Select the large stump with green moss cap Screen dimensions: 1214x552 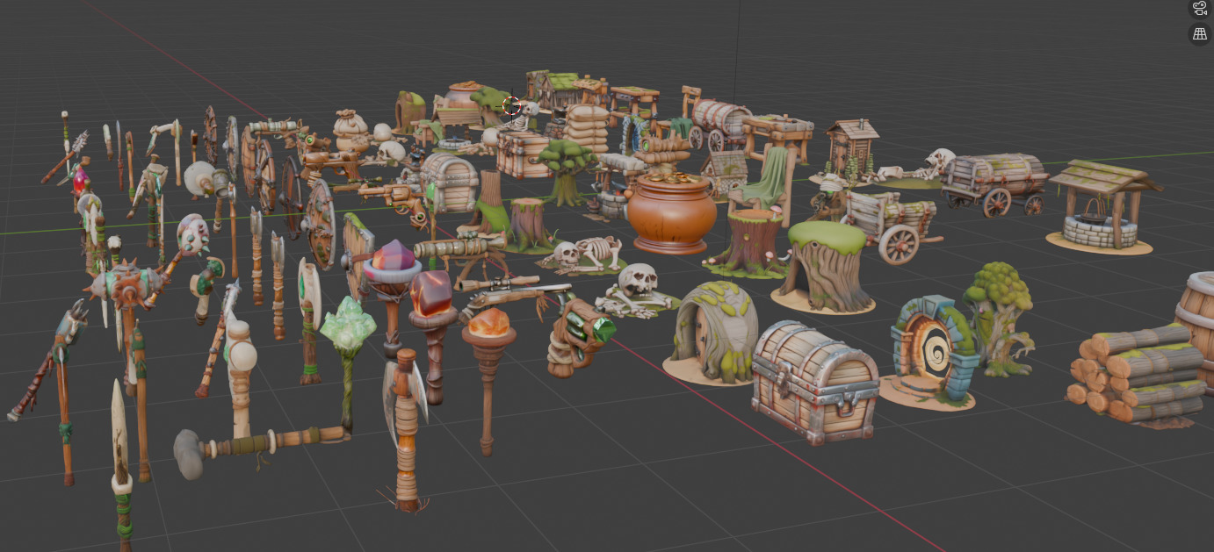(823, 268)
